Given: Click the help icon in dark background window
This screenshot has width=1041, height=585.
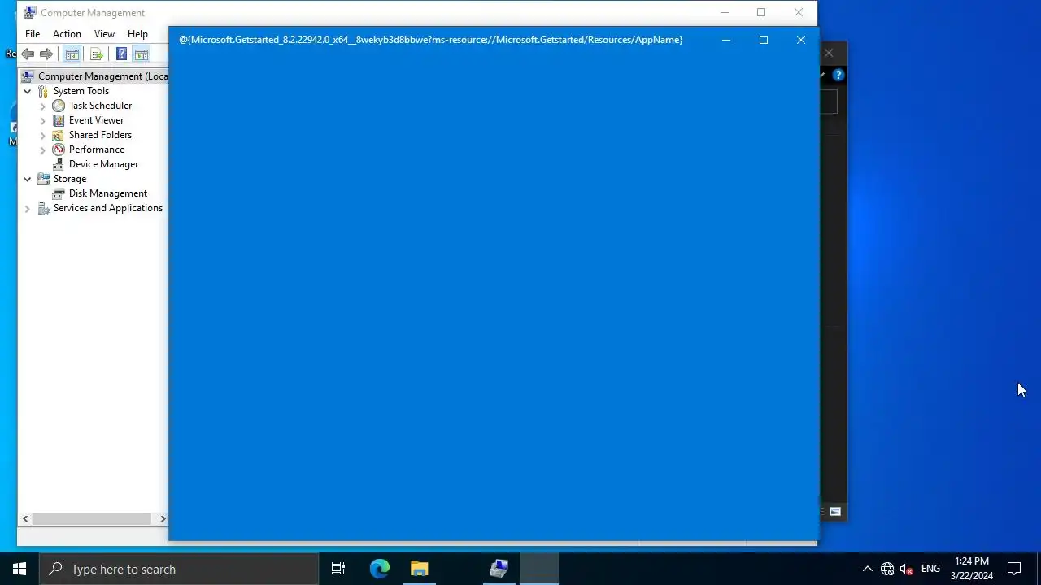Looking at the screenshot, I should tap(838, 75).
